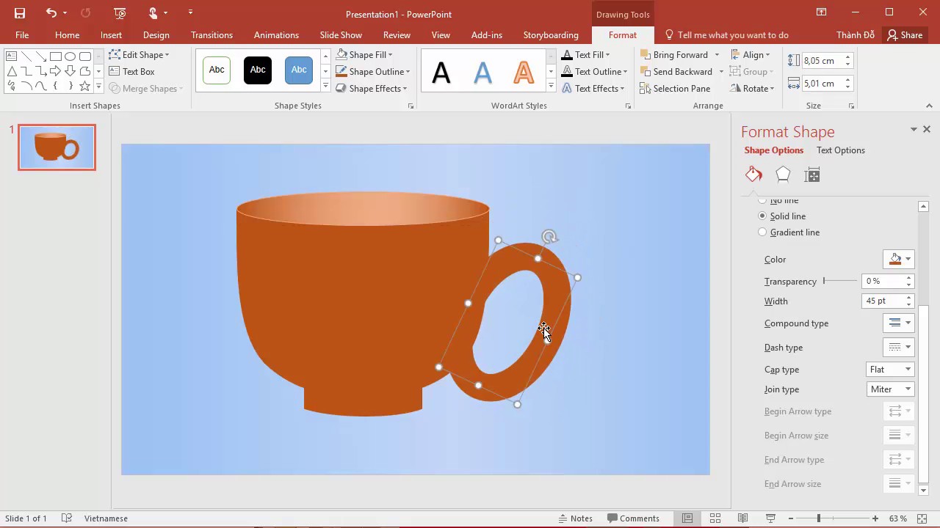Click the Share button
The image size is (940, 528).
point(904,35)
